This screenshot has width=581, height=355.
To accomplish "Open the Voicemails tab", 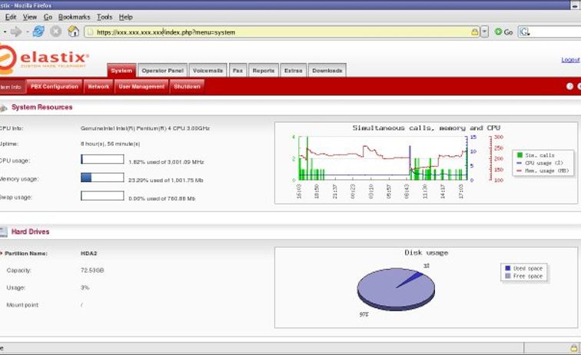I will (207, 71).
